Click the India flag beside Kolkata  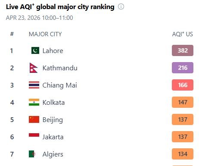click(34, 102)
